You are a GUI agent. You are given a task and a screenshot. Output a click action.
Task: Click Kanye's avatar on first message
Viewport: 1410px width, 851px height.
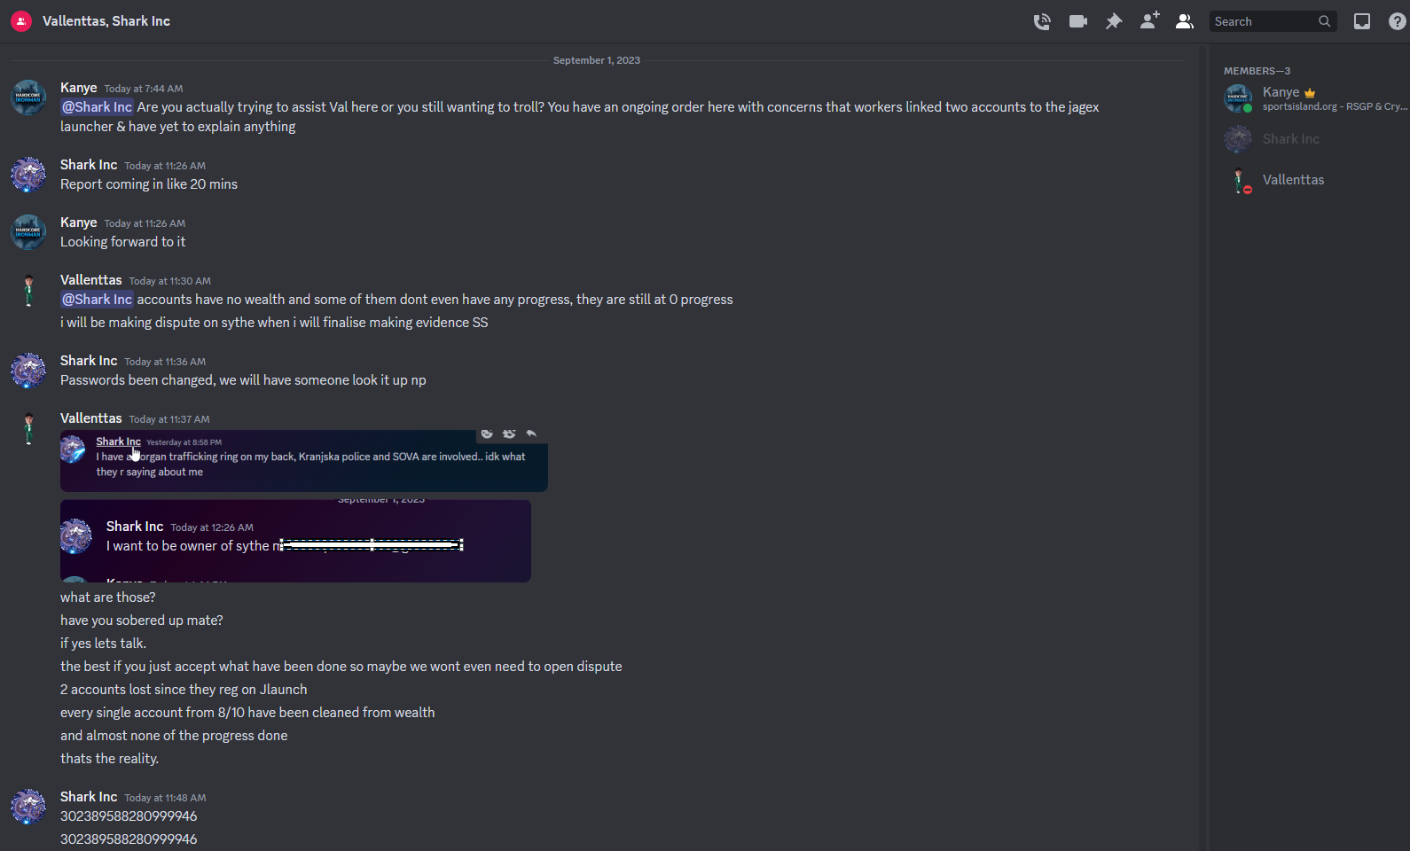coord(28,97)
